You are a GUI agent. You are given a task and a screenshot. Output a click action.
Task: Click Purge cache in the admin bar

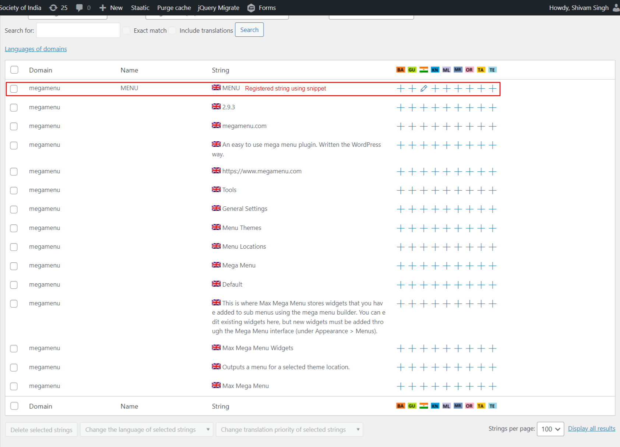click(x=174, y=8)
